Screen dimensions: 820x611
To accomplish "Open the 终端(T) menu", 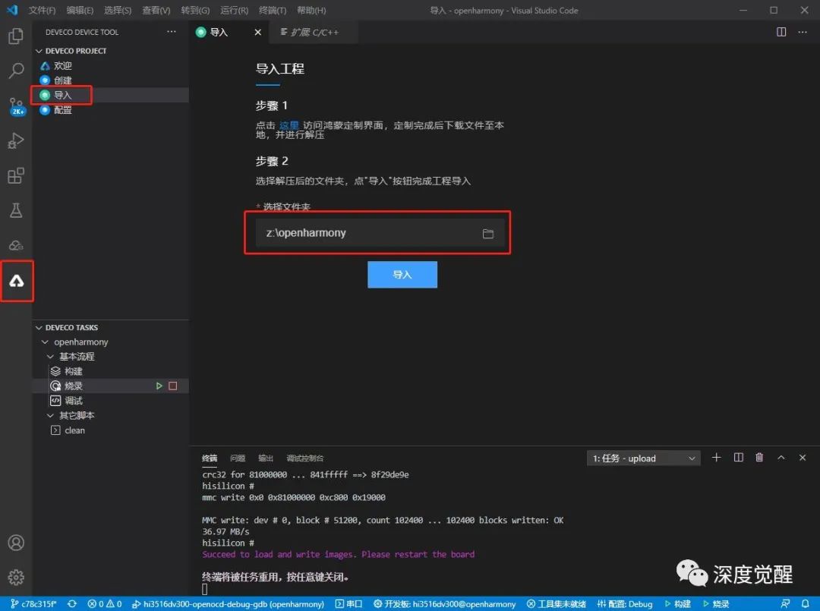I will click(x=273, y=11).
